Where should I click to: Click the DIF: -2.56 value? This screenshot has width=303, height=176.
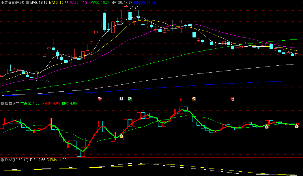tap(38, 160)
